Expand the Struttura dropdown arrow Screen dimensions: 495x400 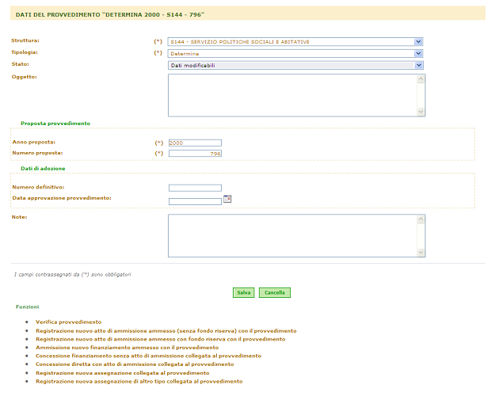(418, 42)
